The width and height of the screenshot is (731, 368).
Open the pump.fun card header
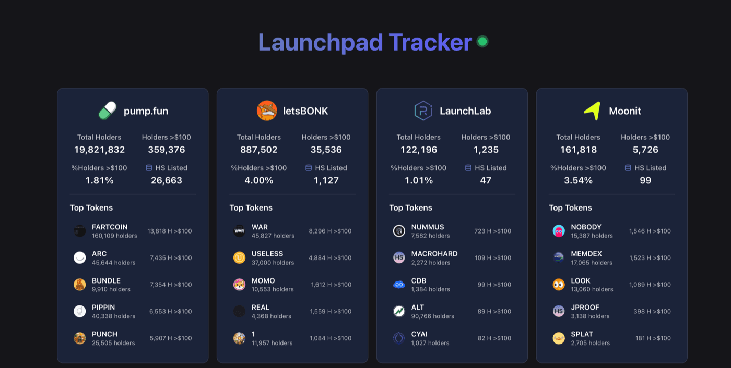[133, 111]
